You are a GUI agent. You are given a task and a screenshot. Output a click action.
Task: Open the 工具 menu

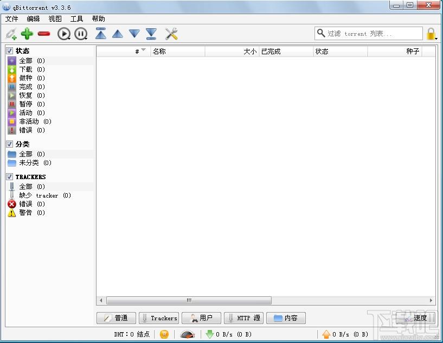[76, 19]
